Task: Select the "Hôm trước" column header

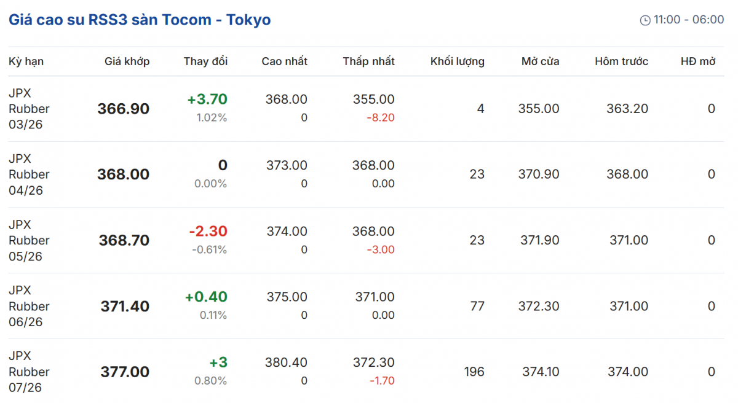Action: click(x=621, y=61)
